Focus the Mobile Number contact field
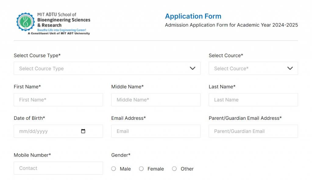The height and width of the screenshot is (182, 312). pyautogui.click(x=58, y=168)
